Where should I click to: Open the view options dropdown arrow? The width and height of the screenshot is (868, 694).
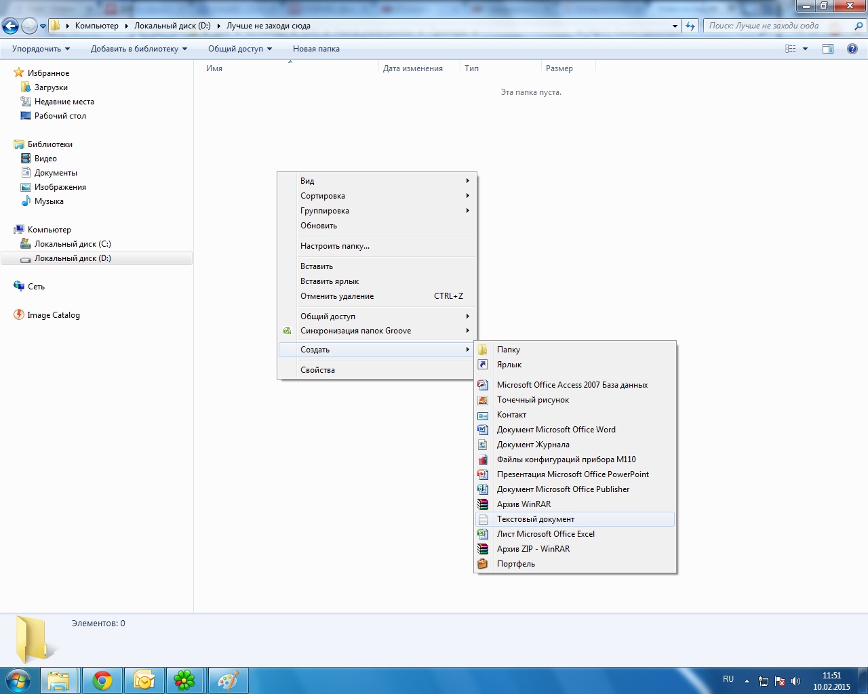tap(806, 49)
